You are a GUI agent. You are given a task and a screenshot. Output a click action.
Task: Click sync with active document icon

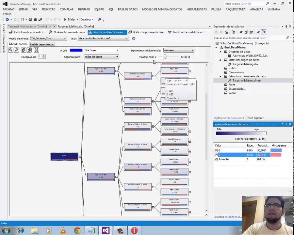click(241, 32)
